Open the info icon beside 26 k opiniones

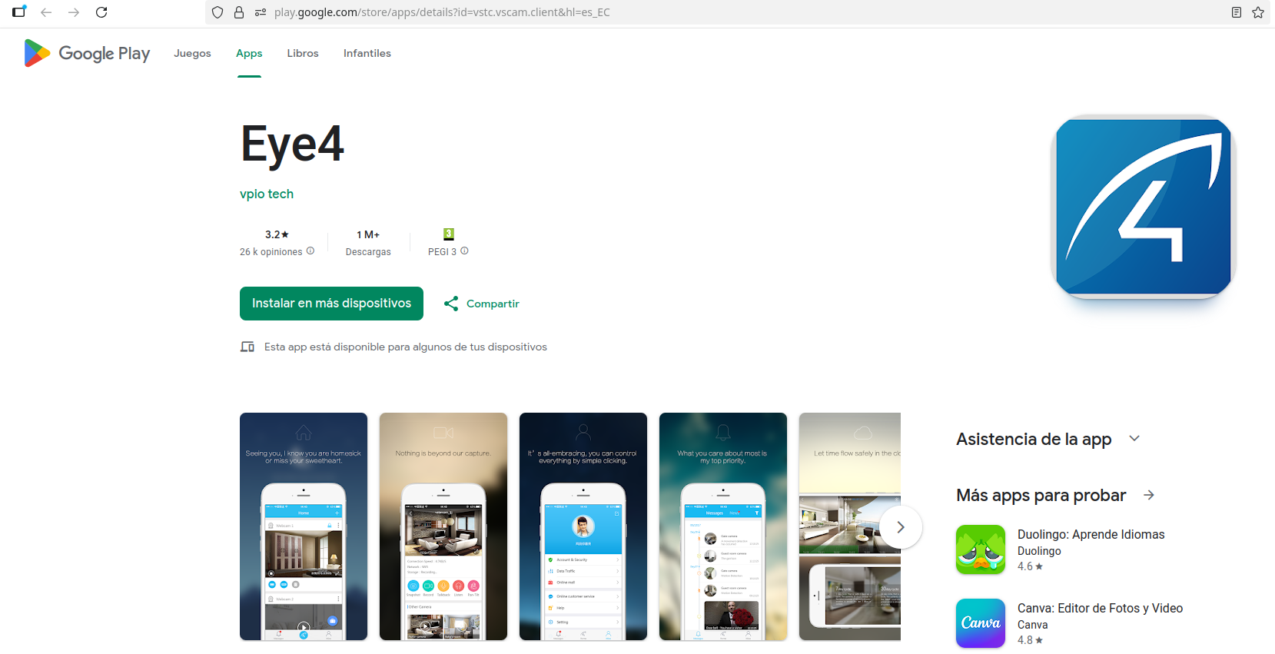coord(310,251)
